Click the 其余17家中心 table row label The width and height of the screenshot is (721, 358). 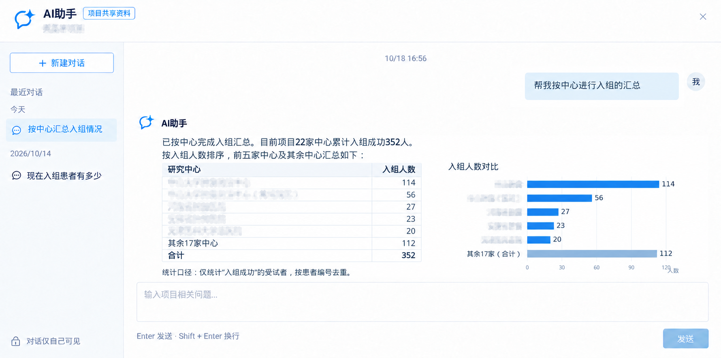193,243
